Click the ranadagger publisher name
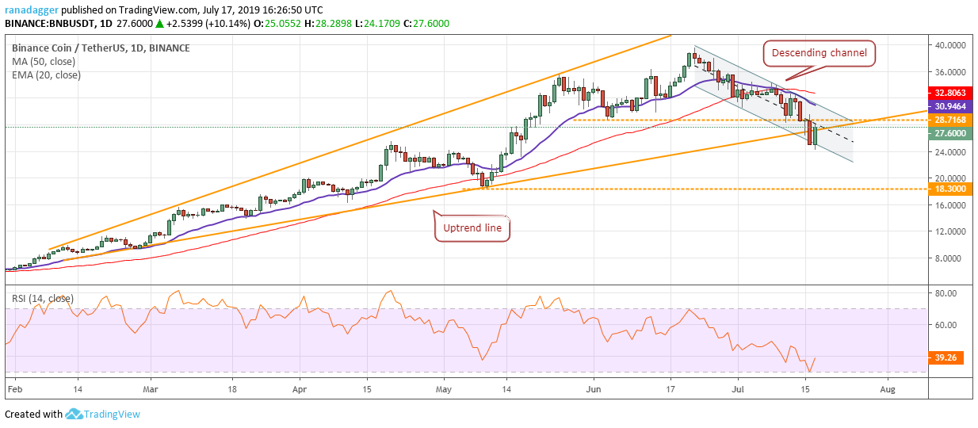 coord(32,10)
